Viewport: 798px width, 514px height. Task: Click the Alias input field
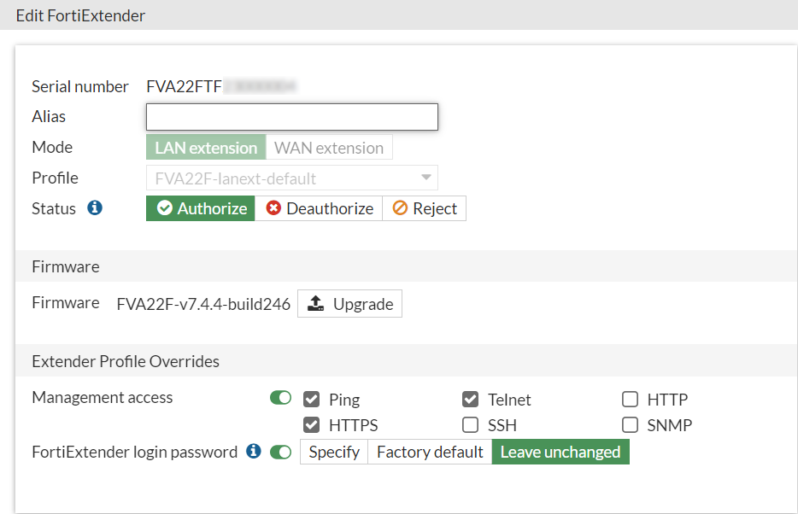click(x=292, y=117)
